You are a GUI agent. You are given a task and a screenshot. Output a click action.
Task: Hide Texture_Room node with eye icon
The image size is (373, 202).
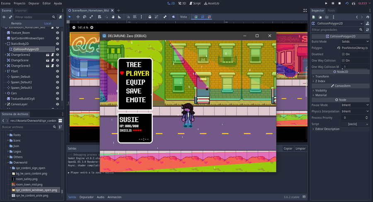57,33
